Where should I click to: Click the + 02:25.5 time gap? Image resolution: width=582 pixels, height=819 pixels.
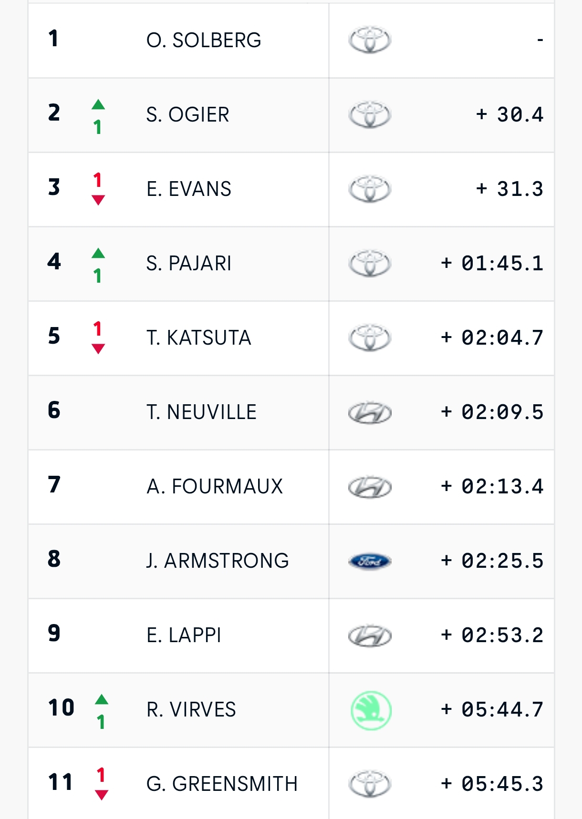tap(492, 561)
